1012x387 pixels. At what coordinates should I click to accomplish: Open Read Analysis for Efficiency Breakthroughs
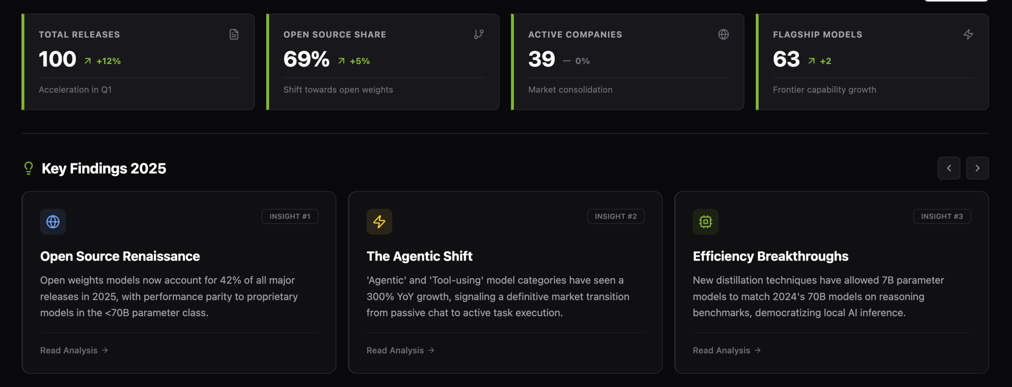point(727,350)
